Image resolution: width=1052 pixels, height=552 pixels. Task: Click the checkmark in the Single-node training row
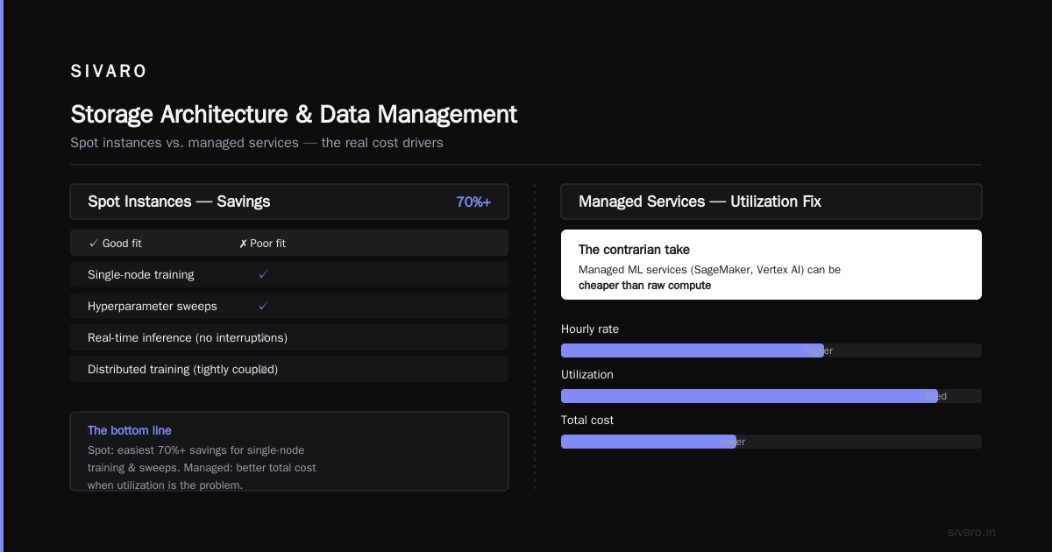tap(263, 274)
